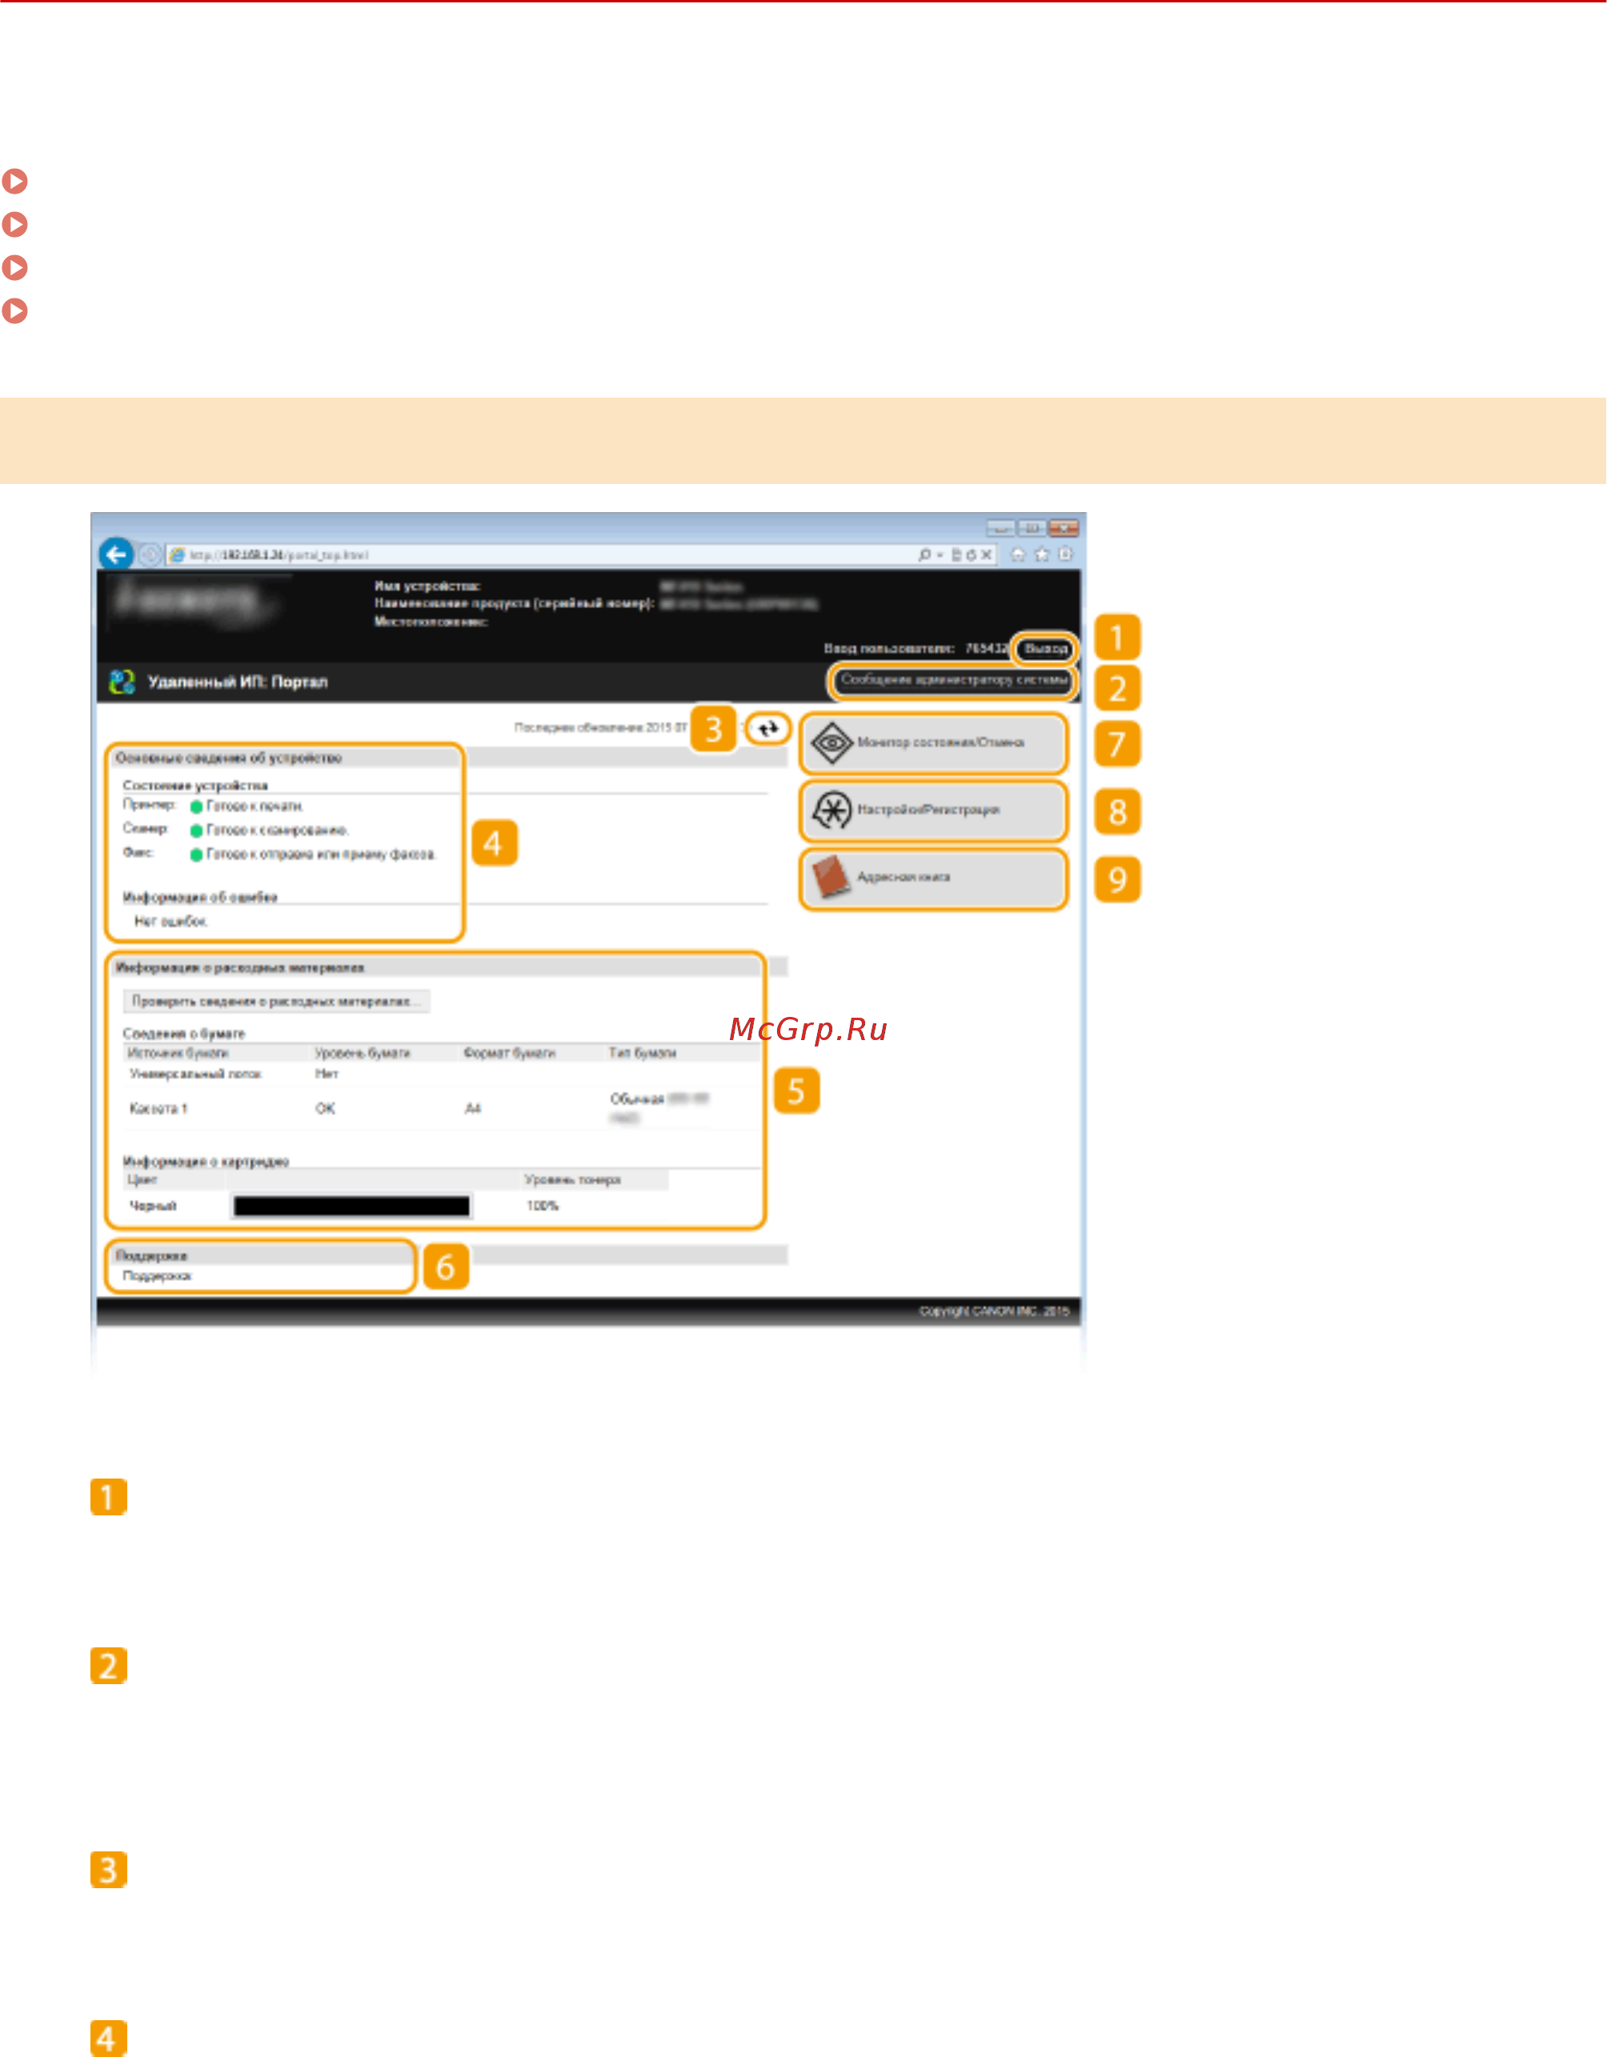This screenshot has width=1607, height=2057.
Task: Click the browser favorites star icon
Action: coord(1041,554)
